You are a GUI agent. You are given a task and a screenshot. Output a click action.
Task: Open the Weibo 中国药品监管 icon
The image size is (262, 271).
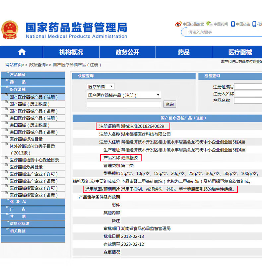[x=178, y=24]
